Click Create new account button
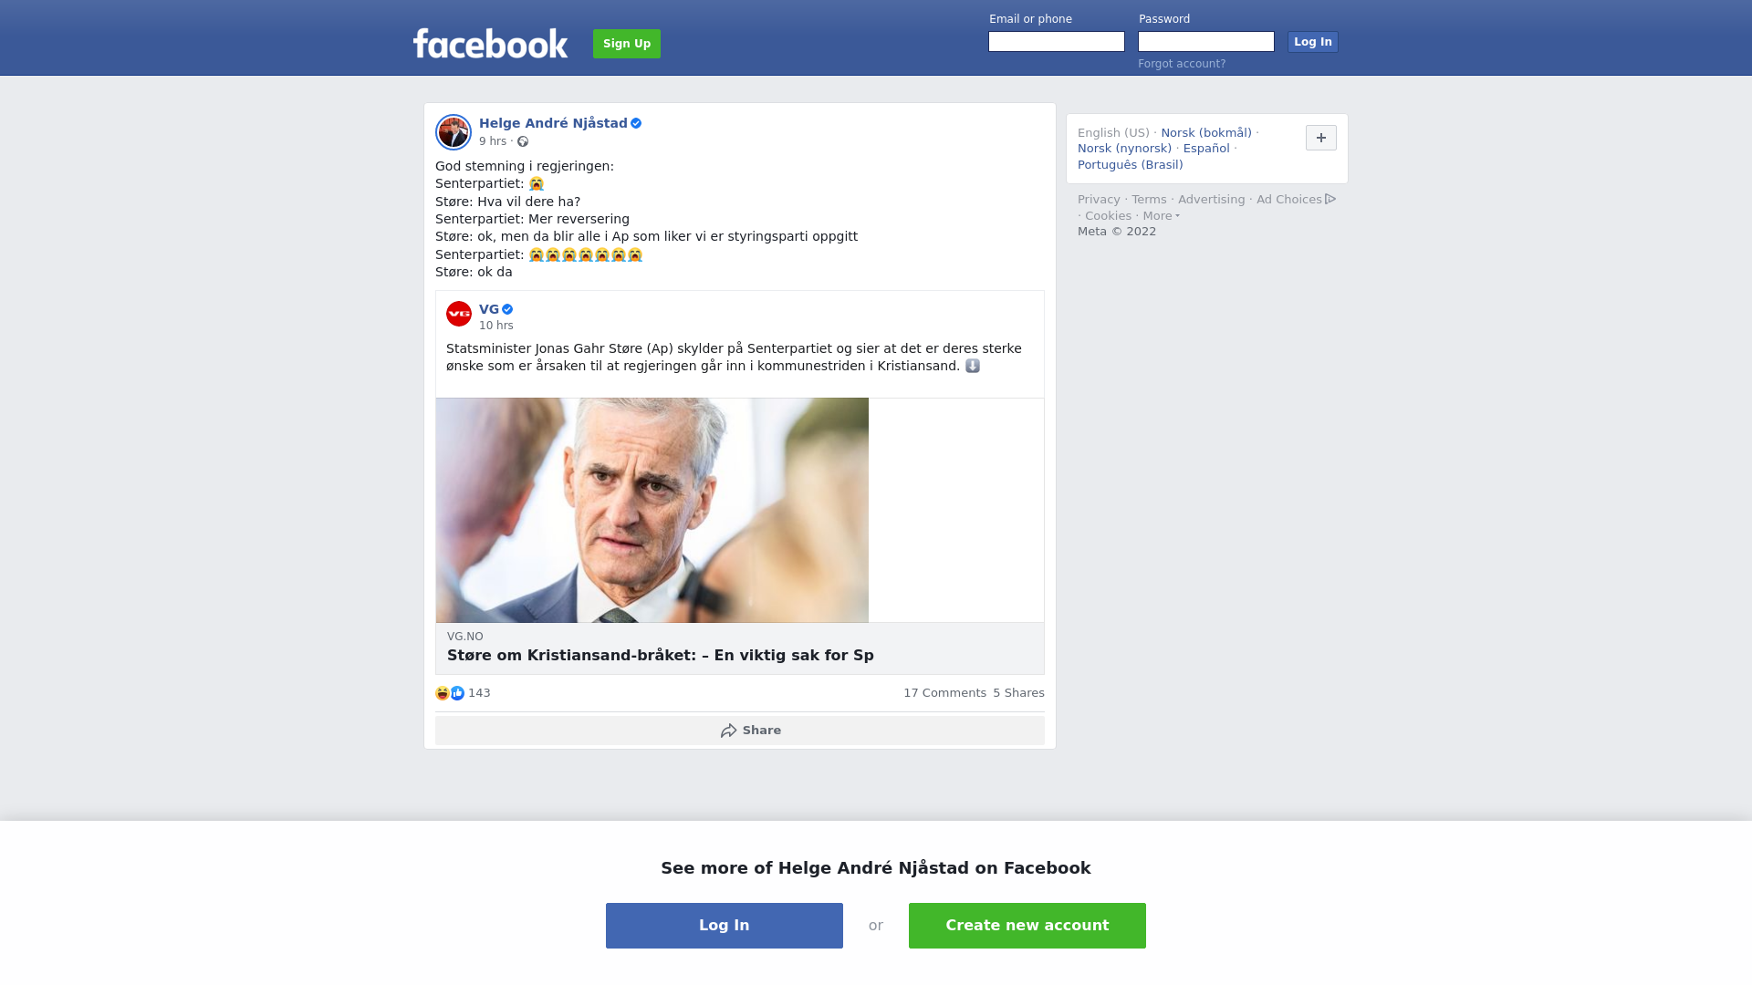 pyautogui.click(x=1027, y=926)
